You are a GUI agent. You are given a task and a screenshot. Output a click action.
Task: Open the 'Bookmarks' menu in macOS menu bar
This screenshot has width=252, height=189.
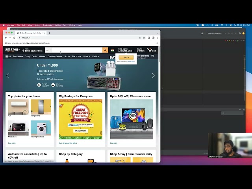coord(47,25)
